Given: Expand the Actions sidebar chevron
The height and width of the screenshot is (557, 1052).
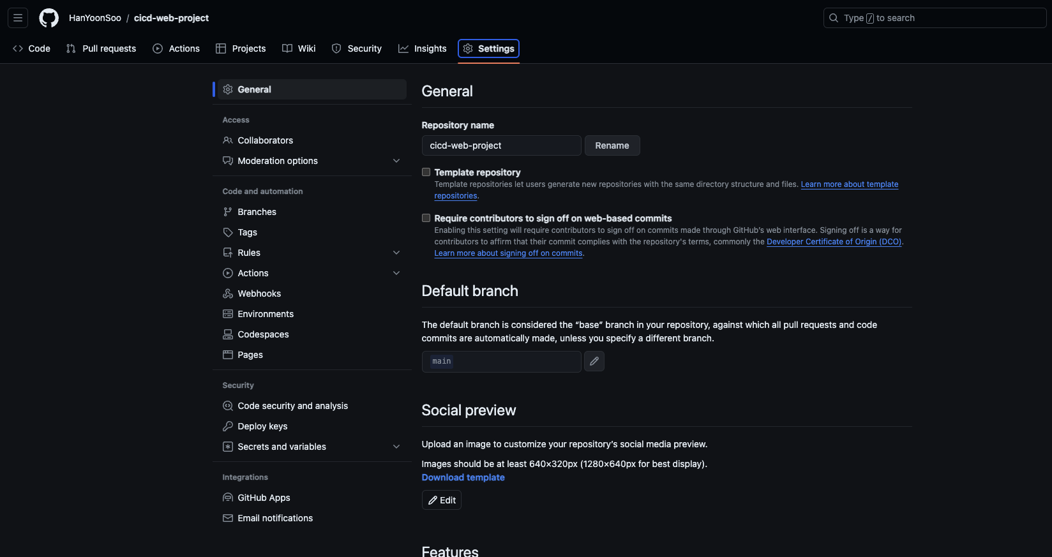Looking at the screenshot, I should (396, 273).
